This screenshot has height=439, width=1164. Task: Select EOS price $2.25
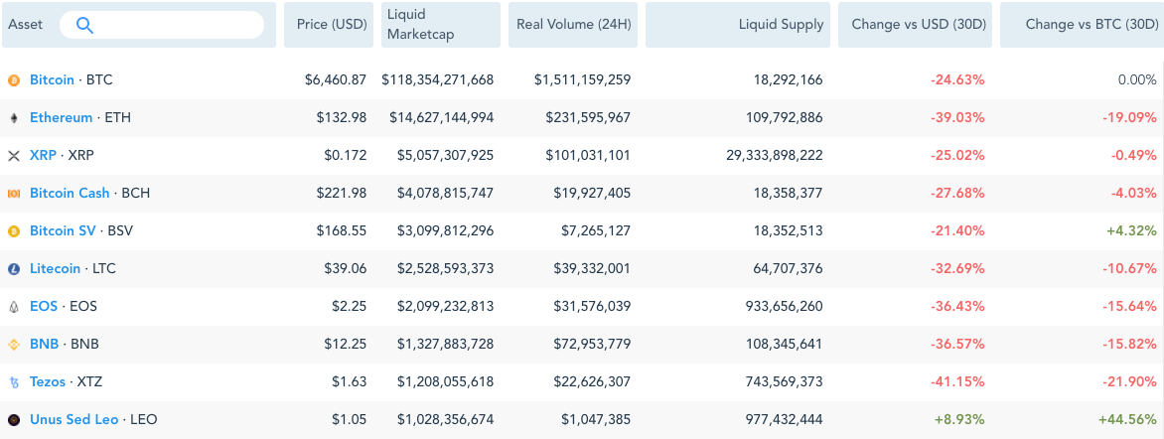tap(349, 306)
